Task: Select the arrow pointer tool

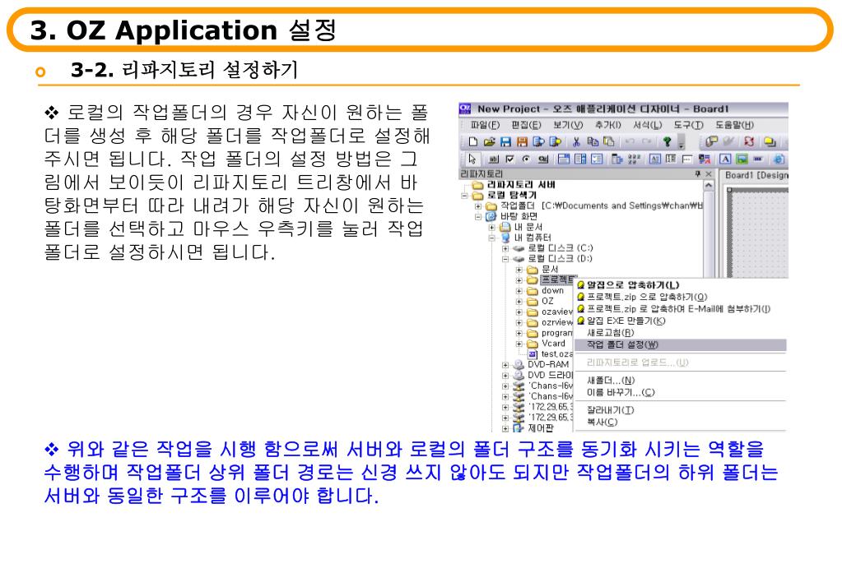Action: (472, 159)
